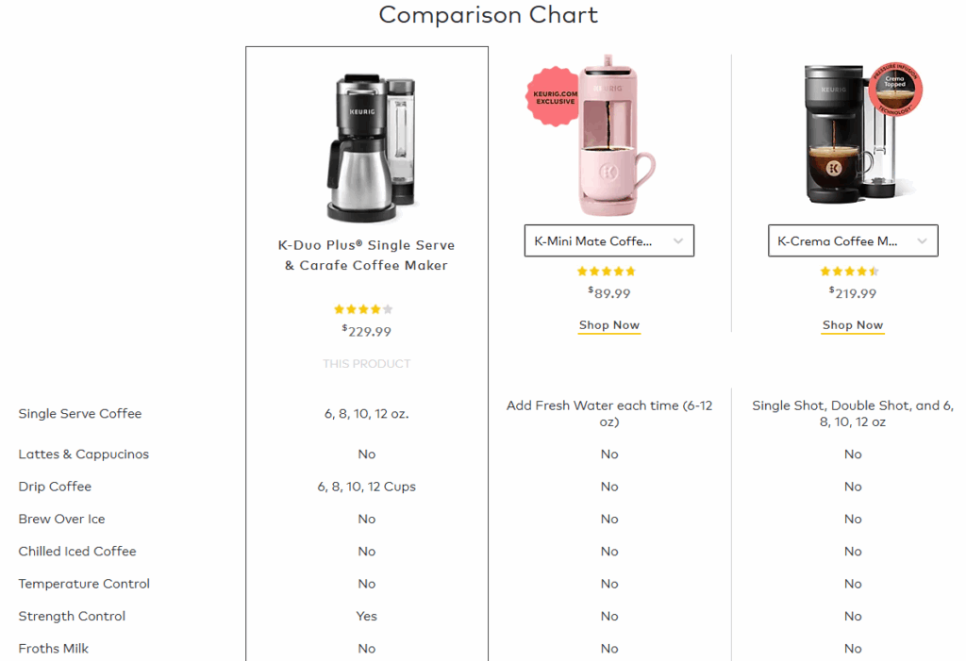The width and height of the screenshot is (966, 661).
Task: Click the $219.99 price text
Action: coord(852,293)
